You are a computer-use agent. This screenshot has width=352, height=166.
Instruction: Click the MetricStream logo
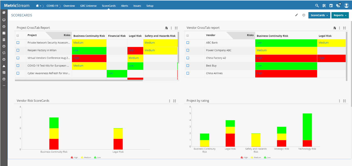[x=17, y=6]
